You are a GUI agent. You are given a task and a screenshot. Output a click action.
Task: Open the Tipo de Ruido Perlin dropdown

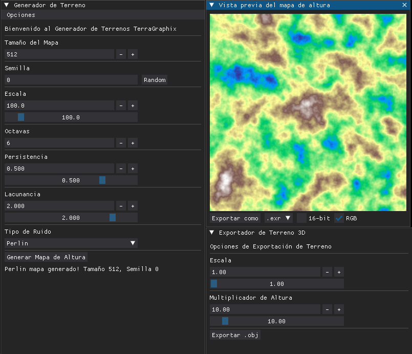pos(71,243)
